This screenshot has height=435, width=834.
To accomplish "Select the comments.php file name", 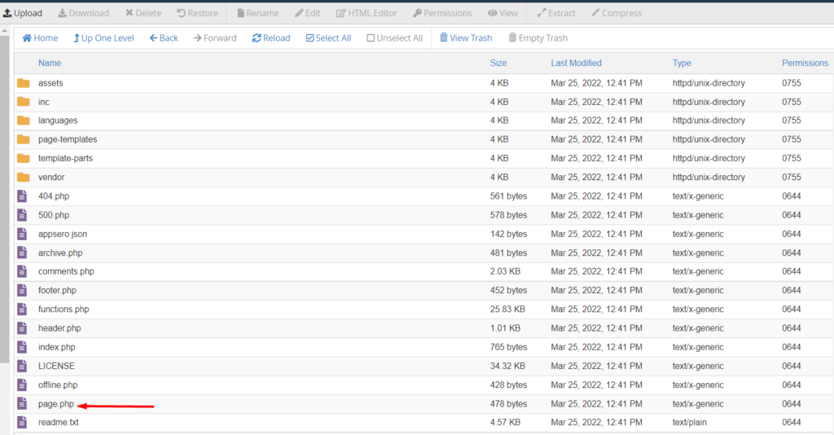I will coord(66,271).
